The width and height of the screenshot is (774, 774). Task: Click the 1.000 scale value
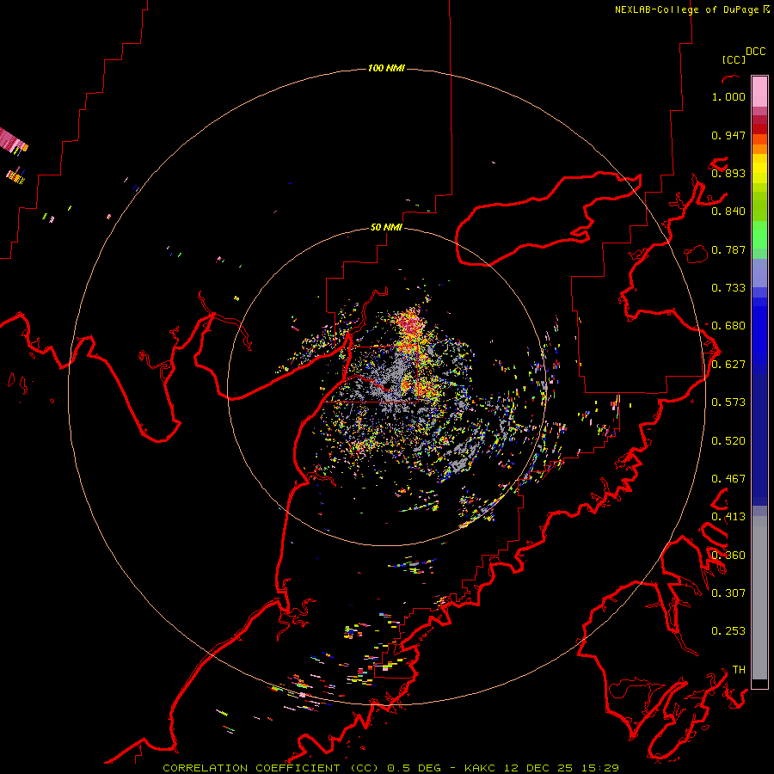(x=728, y=96)
